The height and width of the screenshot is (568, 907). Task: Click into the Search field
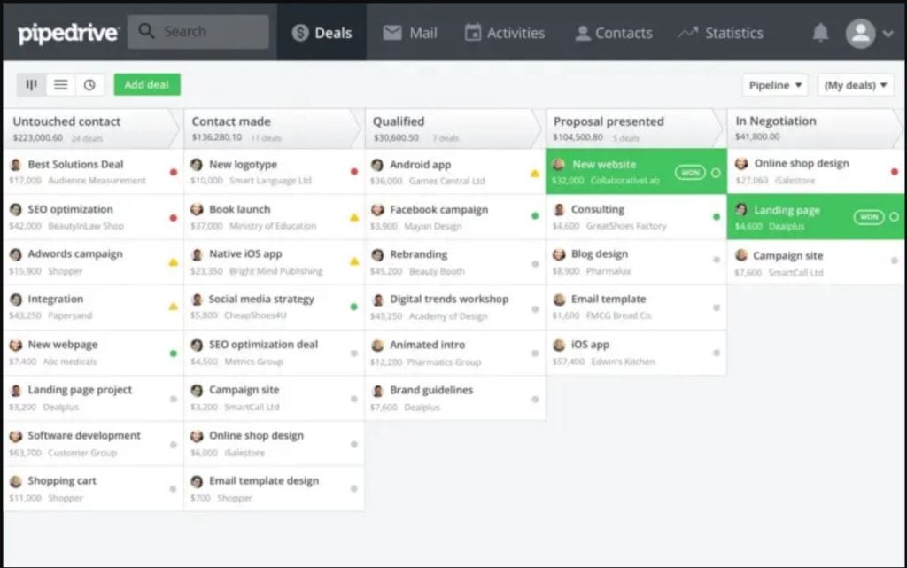(x=198, y=31)
